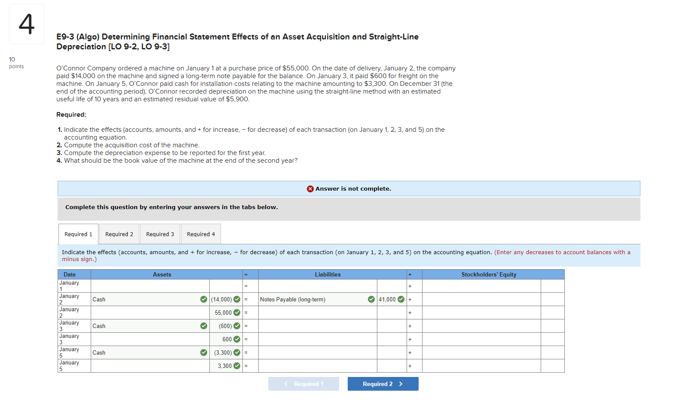Click liabilities account field in last January 5 row

318,366
